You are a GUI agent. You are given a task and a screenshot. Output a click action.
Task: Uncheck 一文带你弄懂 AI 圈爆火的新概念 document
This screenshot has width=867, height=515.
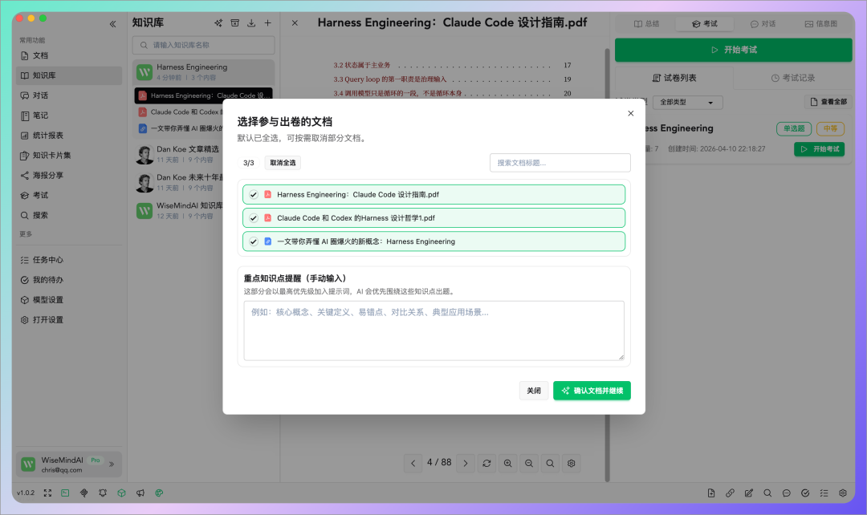click(x=253, y=241)
